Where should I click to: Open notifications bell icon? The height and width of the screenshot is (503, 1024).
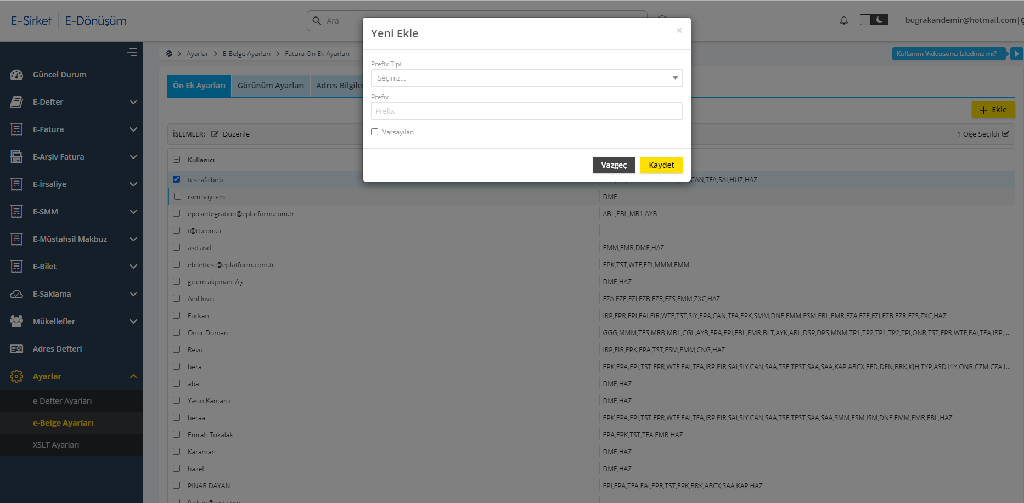pyautogui.click(x=843, y=20)
